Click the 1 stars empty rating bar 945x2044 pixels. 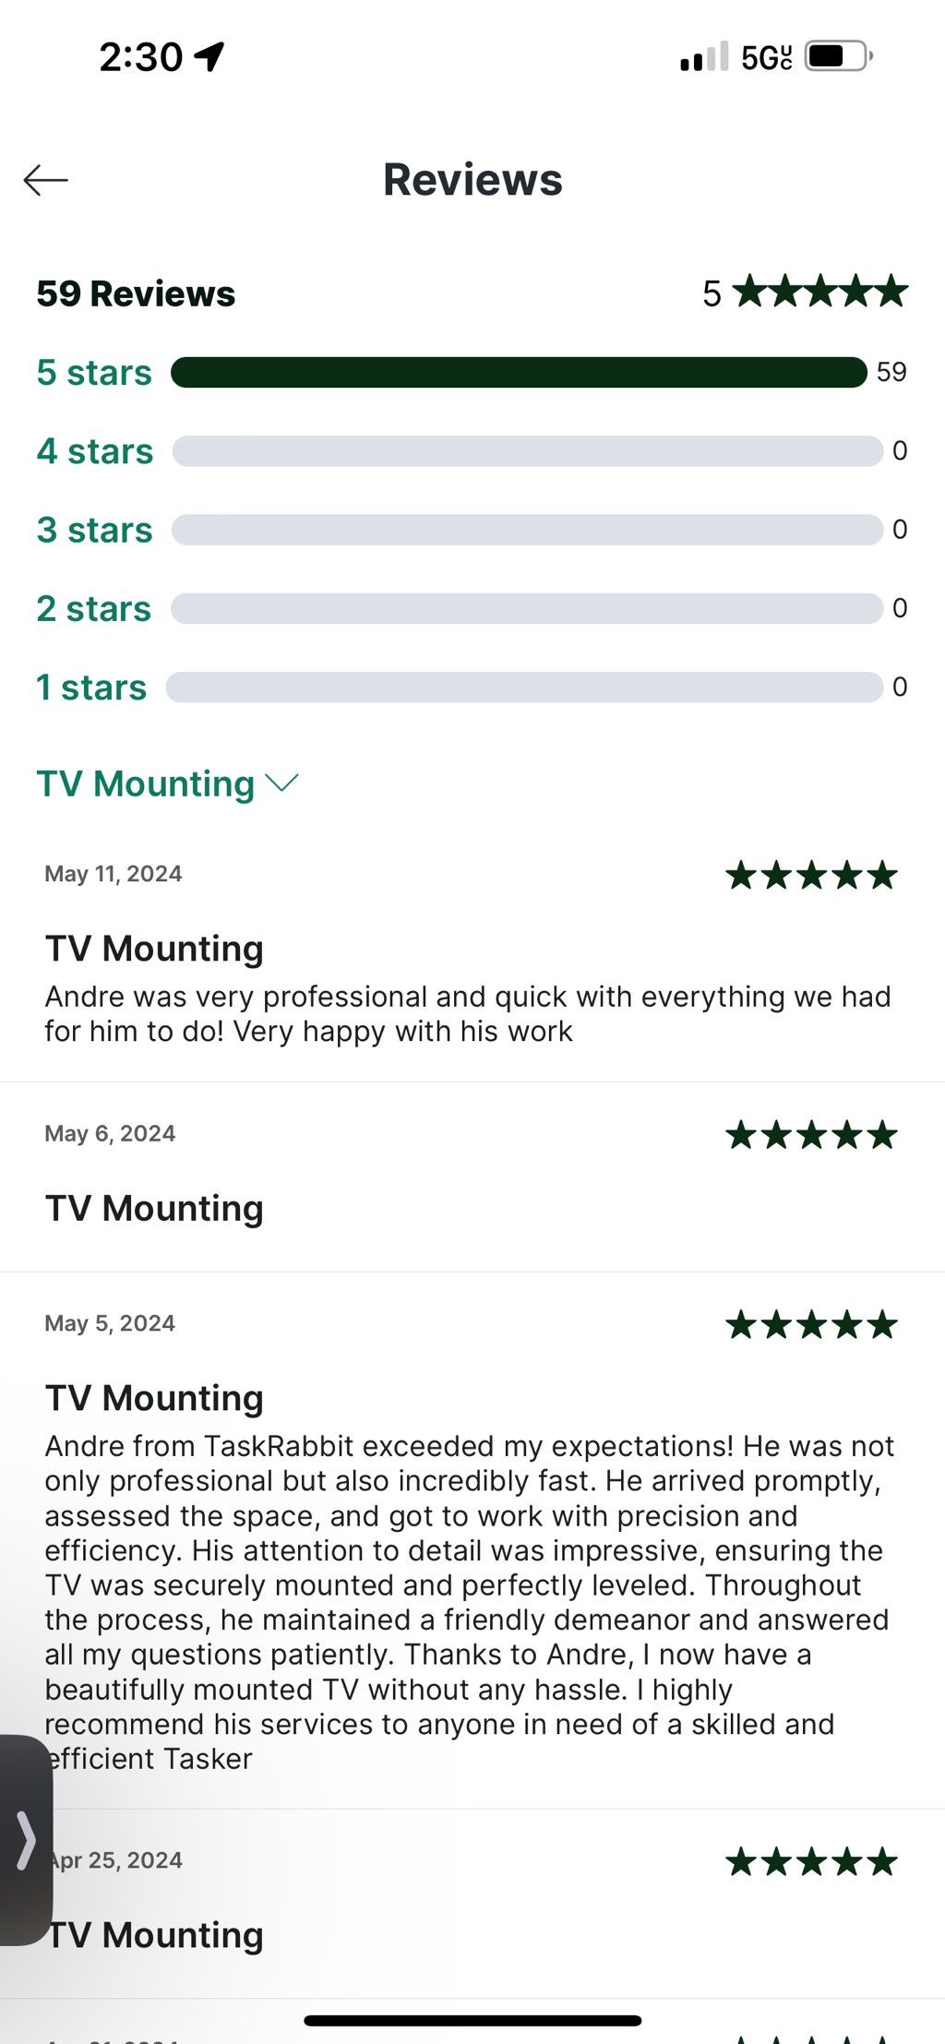524,687
